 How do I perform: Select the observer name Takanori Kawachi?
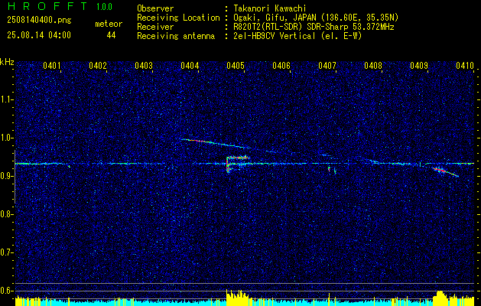click(270, 8)
